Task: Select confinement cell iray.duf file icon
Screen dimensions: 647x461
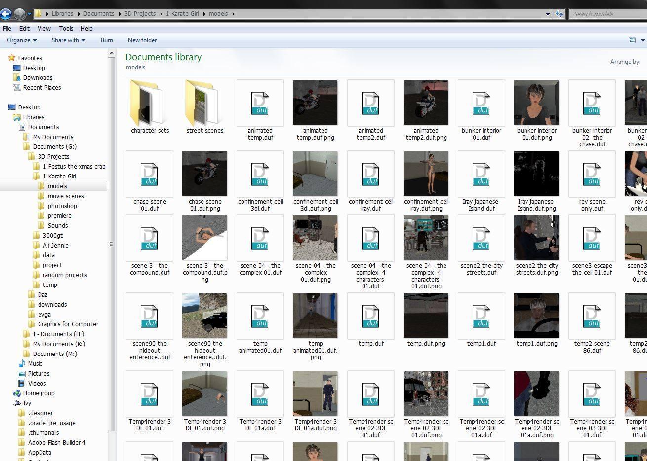Action: 371,174
